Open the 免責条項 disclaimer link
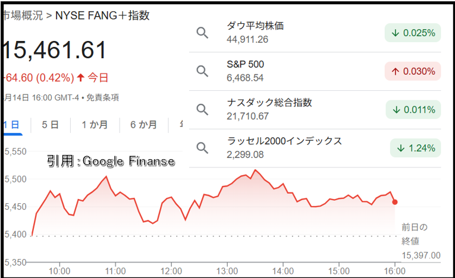The width and height of the screenshot is (455, 278). coord(102,97)
